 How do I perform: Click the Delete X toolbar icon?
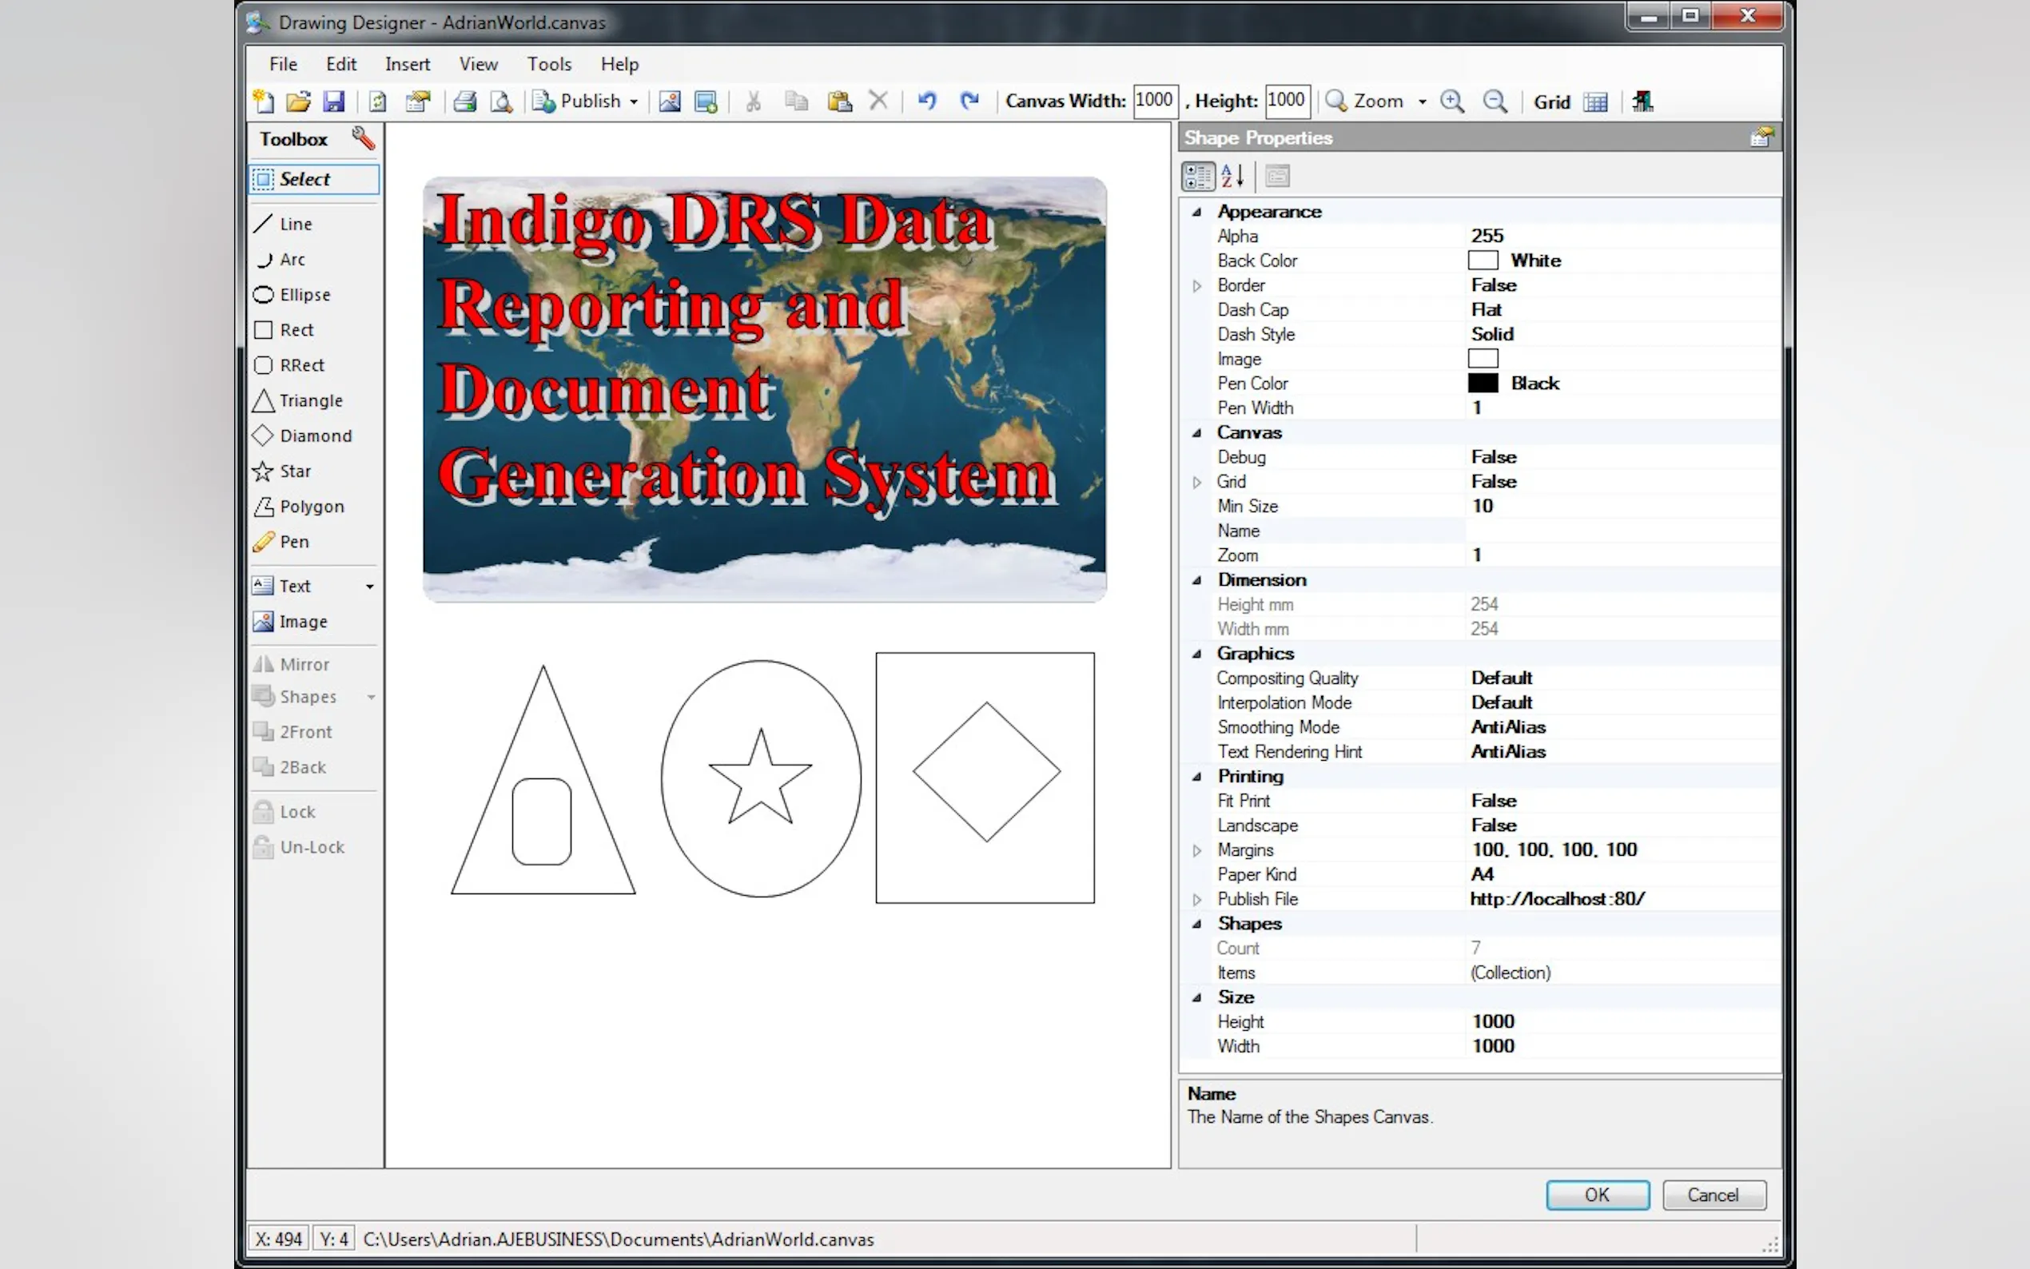[x=878, y=101]
